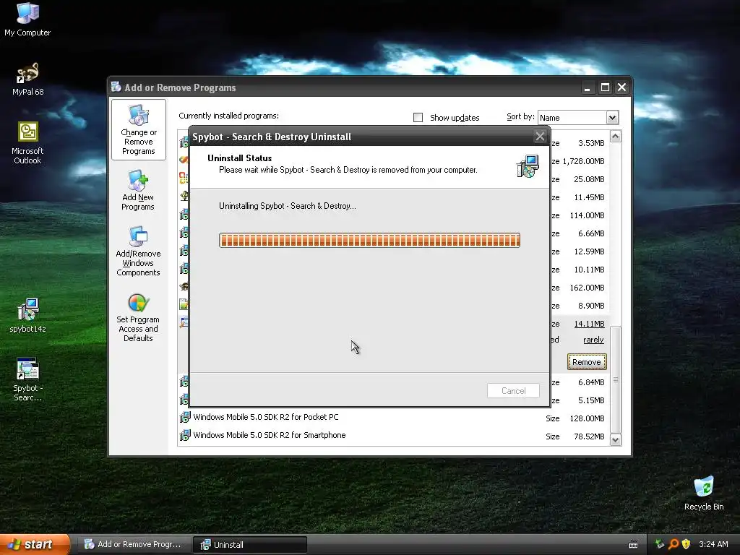Close the Spybot Uninstall dialog
740x555 pixels.
[540, 137]
